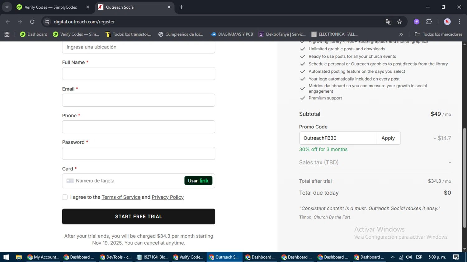Select the Outreach Social tab

[x=134, y=7]
